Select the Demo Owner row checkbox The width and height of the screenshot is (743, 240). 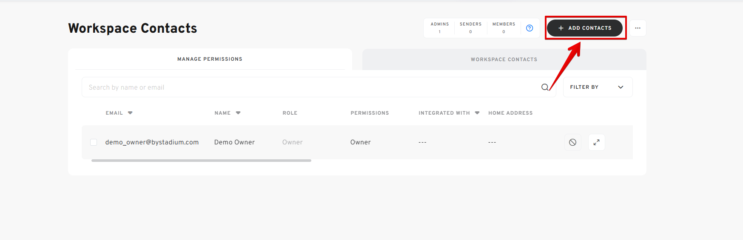tap(94, 142)
